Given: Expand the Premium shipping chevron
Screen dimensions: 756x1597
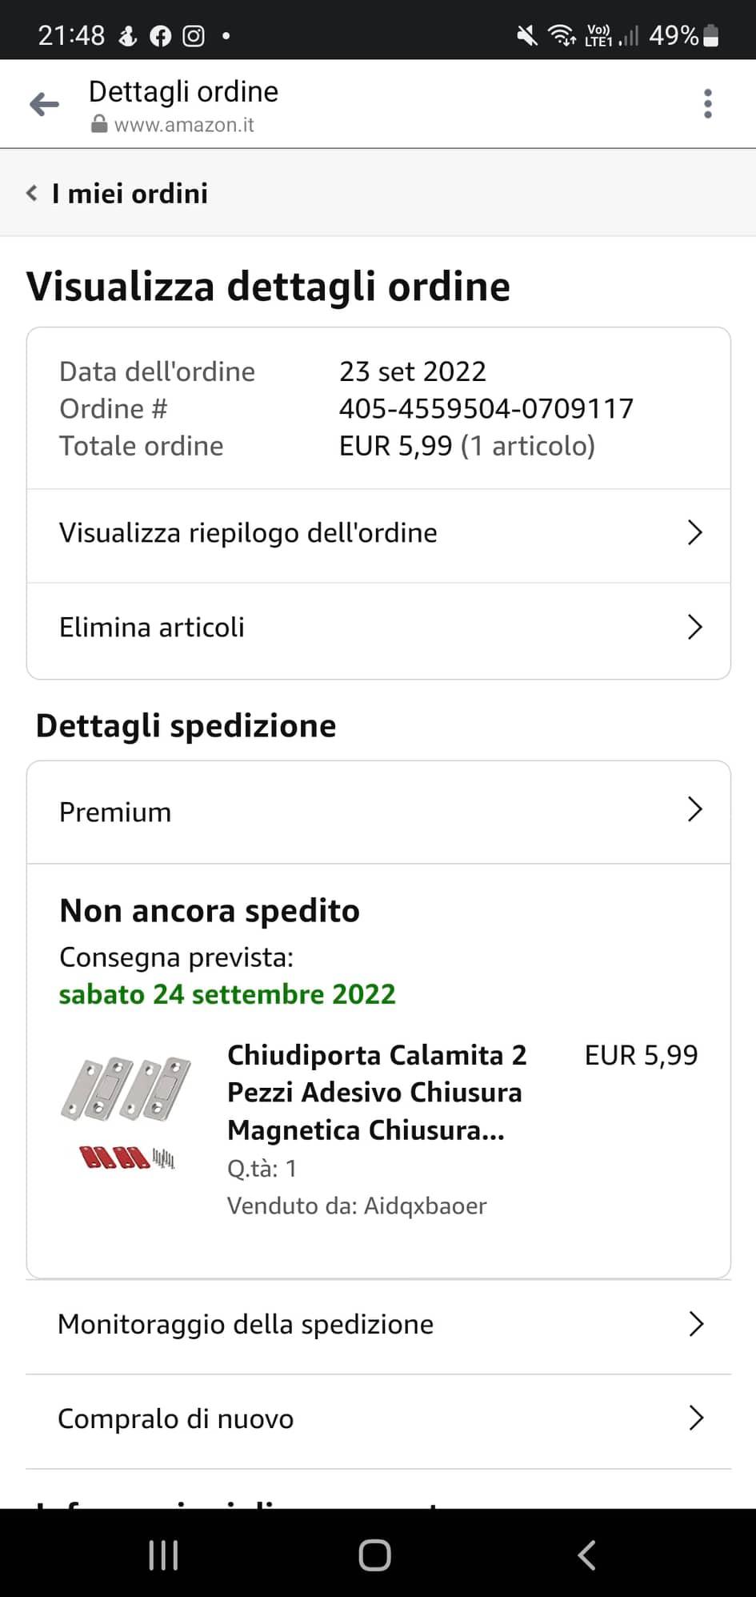Looking at the screenshot, I should click(x=694, y=810).
